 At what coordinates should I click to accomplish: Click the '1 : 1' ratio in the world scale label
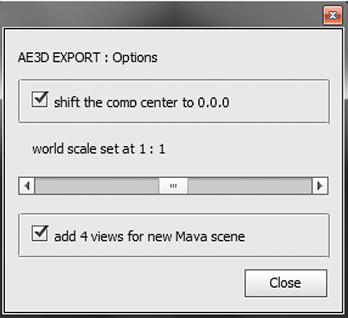[x=152, y=149]
